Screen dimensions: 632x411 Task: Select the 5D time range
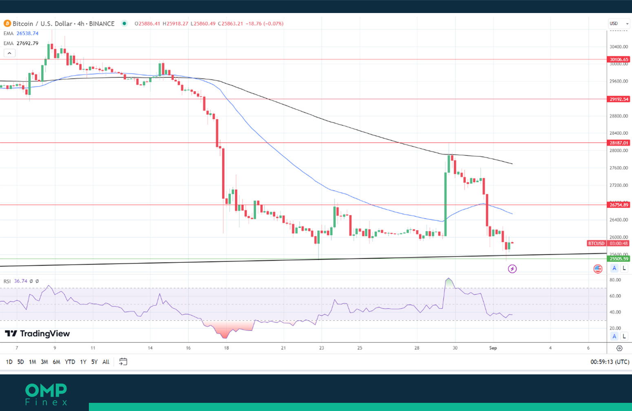(20, 362)
